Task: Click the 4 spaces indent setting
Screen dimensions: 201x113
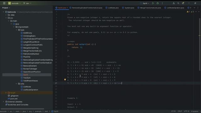Action: (195, 111)
